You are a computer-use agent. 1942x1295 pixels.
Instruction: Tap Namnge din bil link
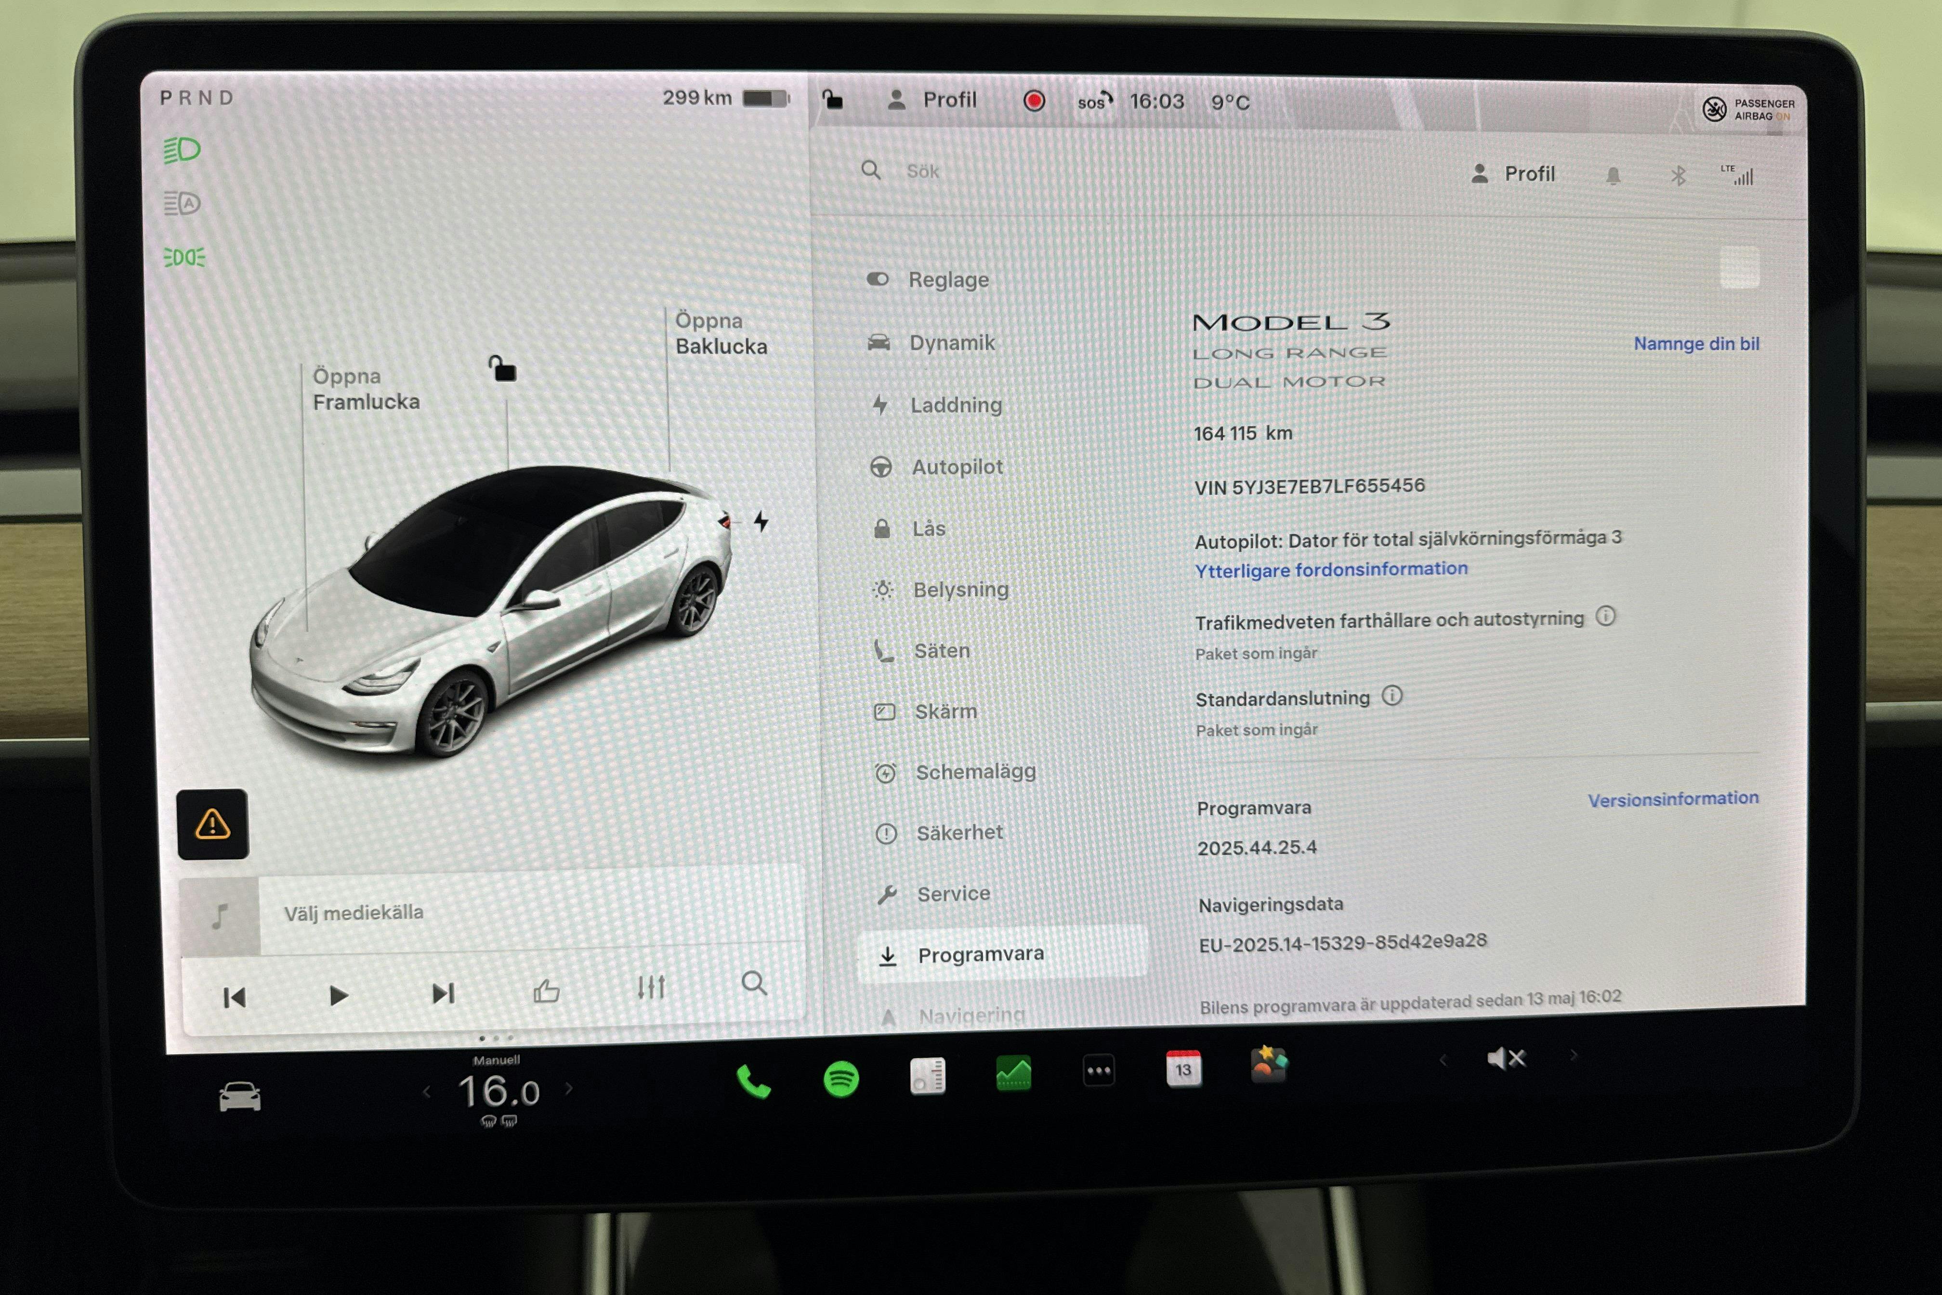click(1696, 344)
